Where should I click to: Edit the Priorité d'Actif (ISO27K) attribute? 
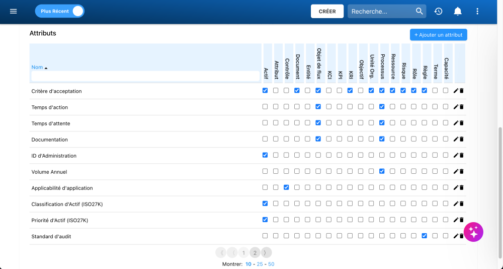click(456, 220)
